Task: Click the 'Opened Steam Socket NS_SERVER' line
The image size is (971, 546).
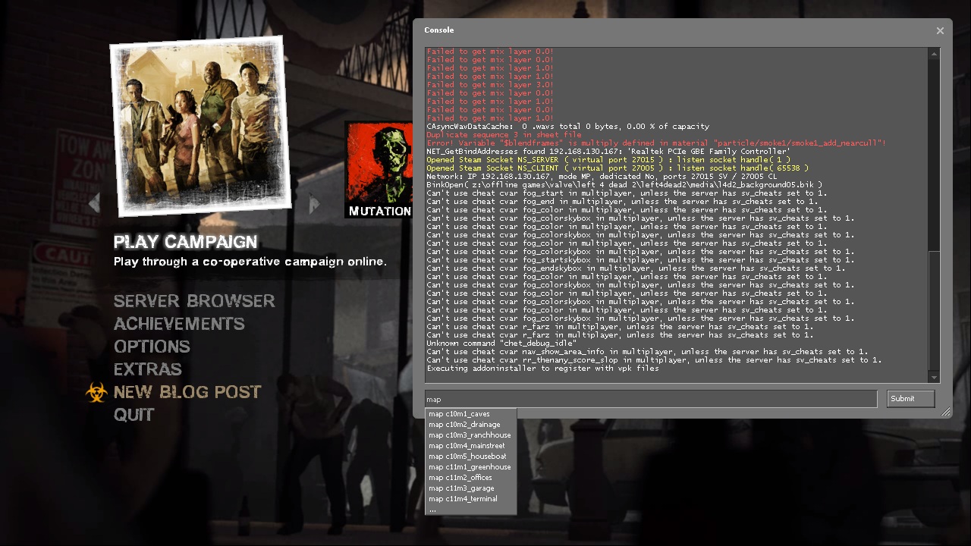Action: 608,160
